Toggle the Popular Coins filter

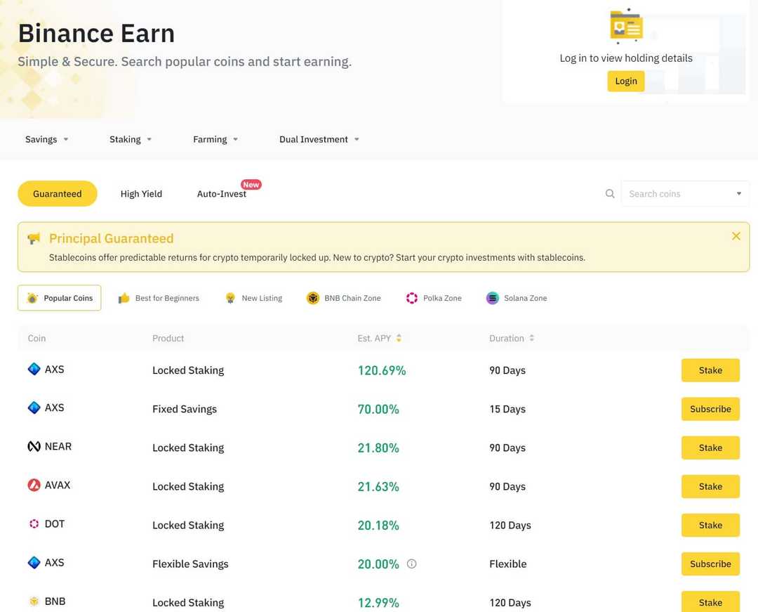pos(59,298)
